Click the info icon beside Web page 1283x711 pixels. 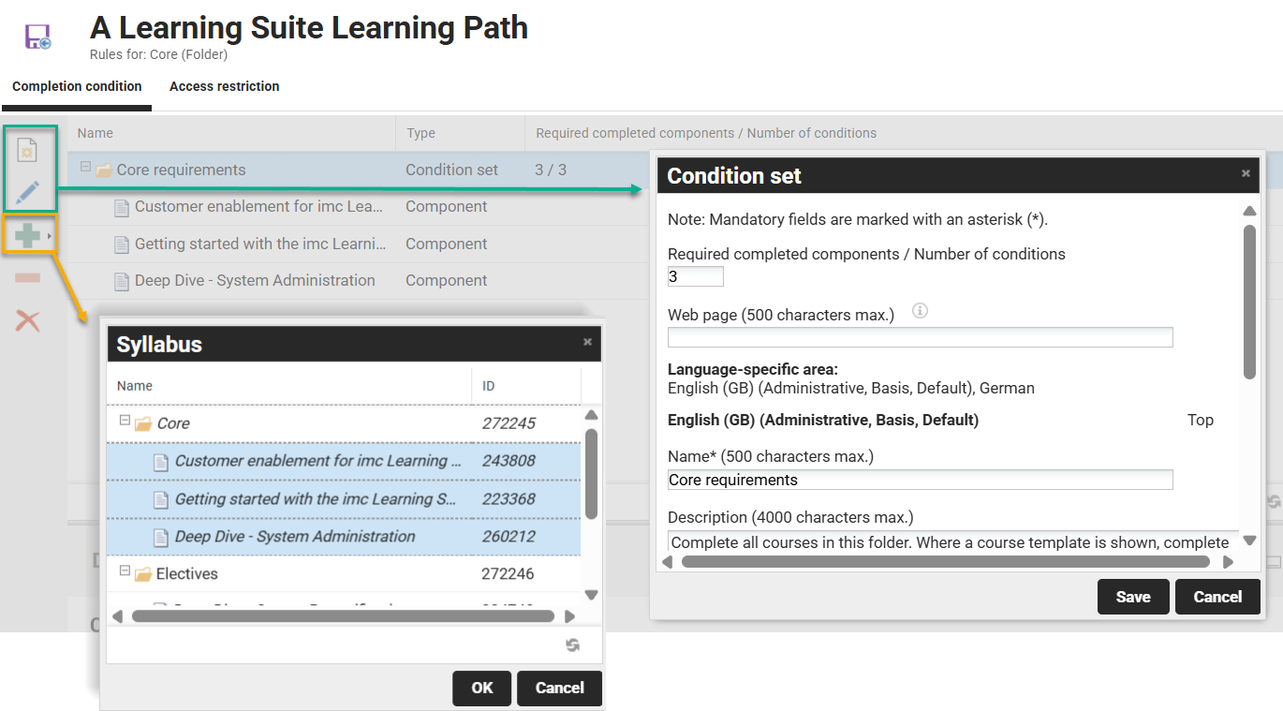pyautogui.click(x=920, y=311)
